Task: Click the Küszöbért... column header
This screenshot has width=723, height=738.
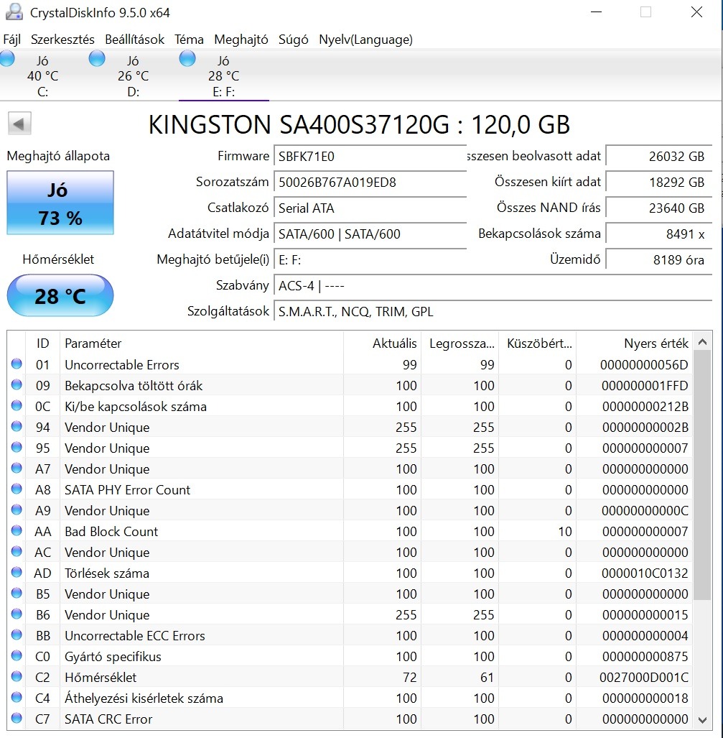Action: click(537, 343)
